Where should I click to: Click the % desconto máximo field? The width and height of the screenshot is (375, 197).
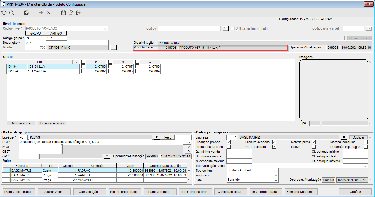239,161
